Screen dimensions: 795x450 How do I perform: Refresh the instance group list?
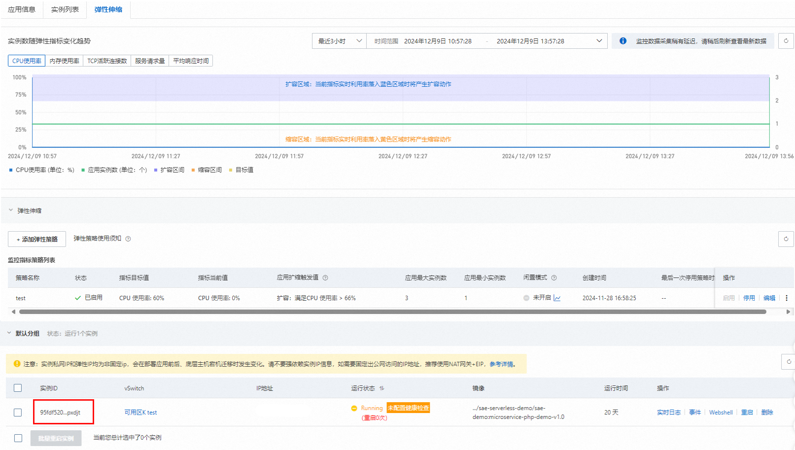[789, 362]
